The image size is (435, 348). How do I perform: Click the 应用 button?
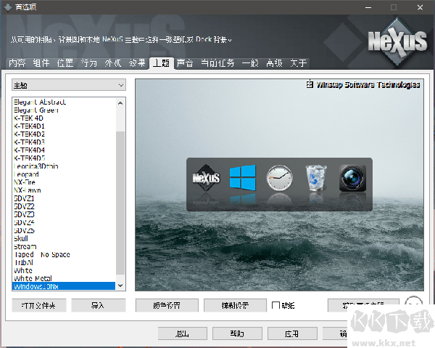point(291,334)
